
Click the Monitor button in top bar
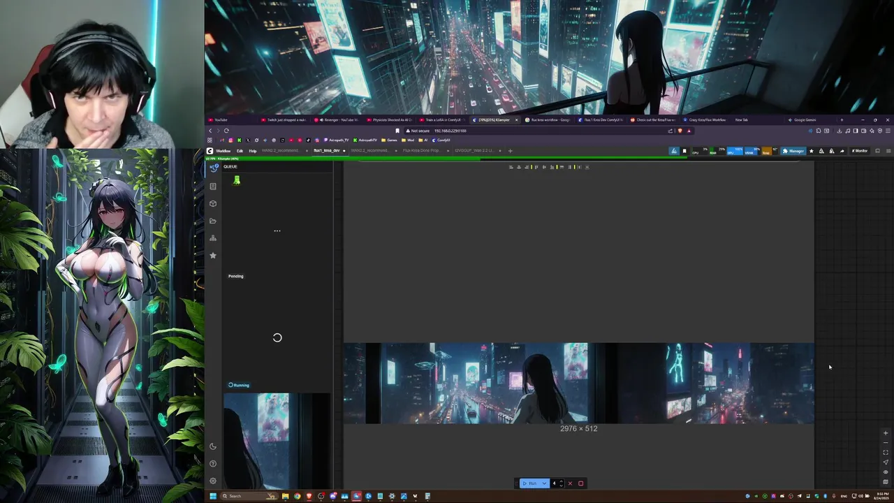[x=860, y=151]
